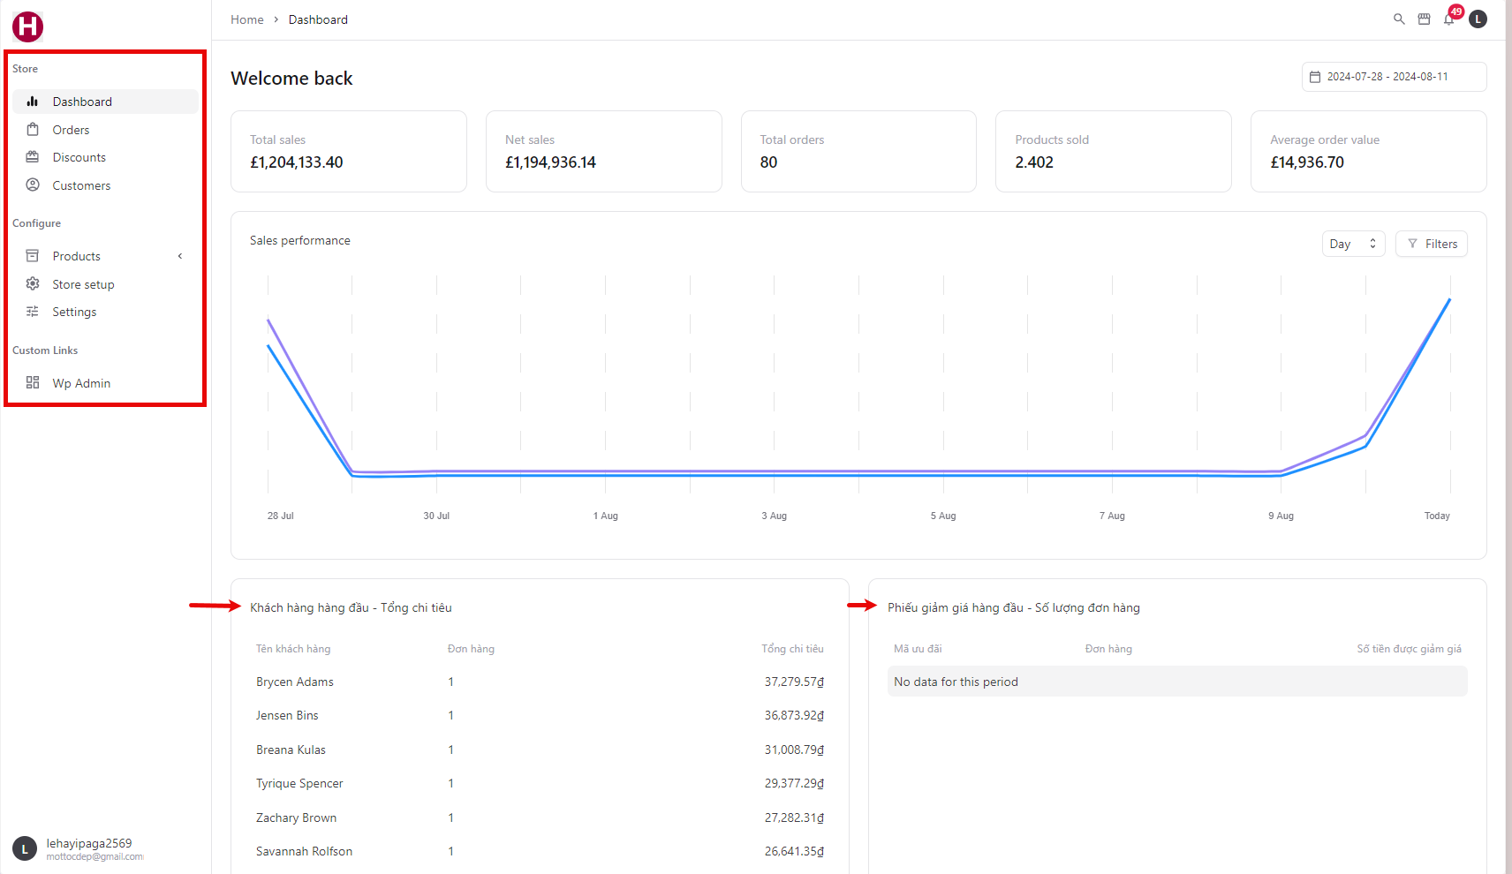Click the Wp Admin grid icon
This screenshot has width=1512, height=874.
(33, 383)
